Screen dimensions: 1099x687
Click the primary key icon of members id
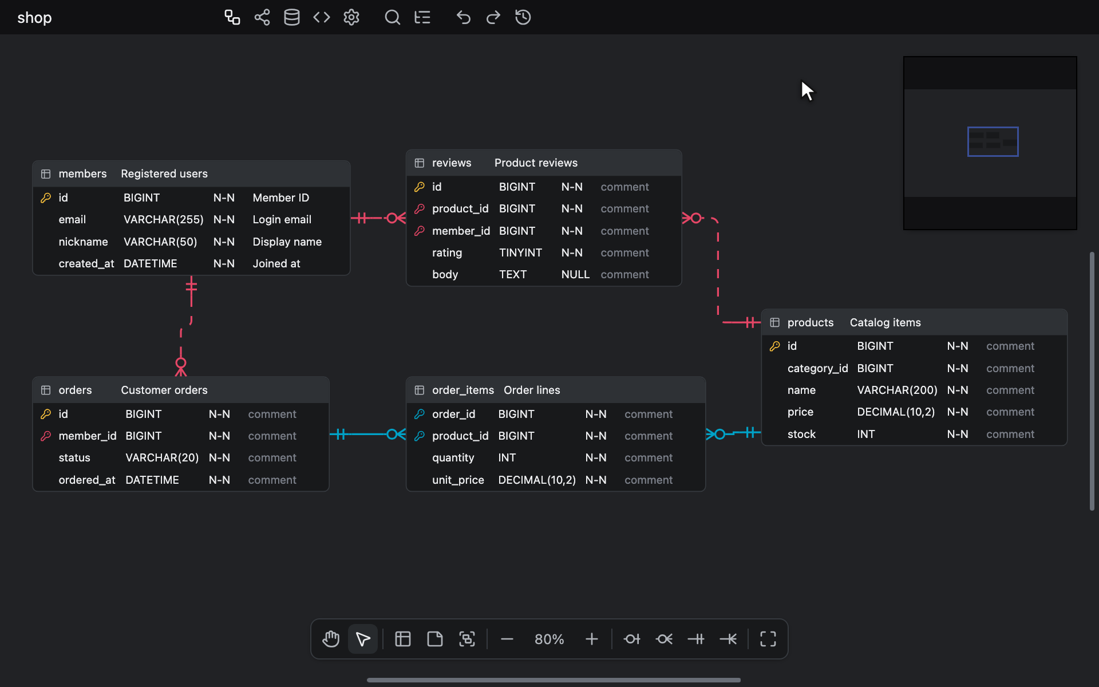coord(46,198)
